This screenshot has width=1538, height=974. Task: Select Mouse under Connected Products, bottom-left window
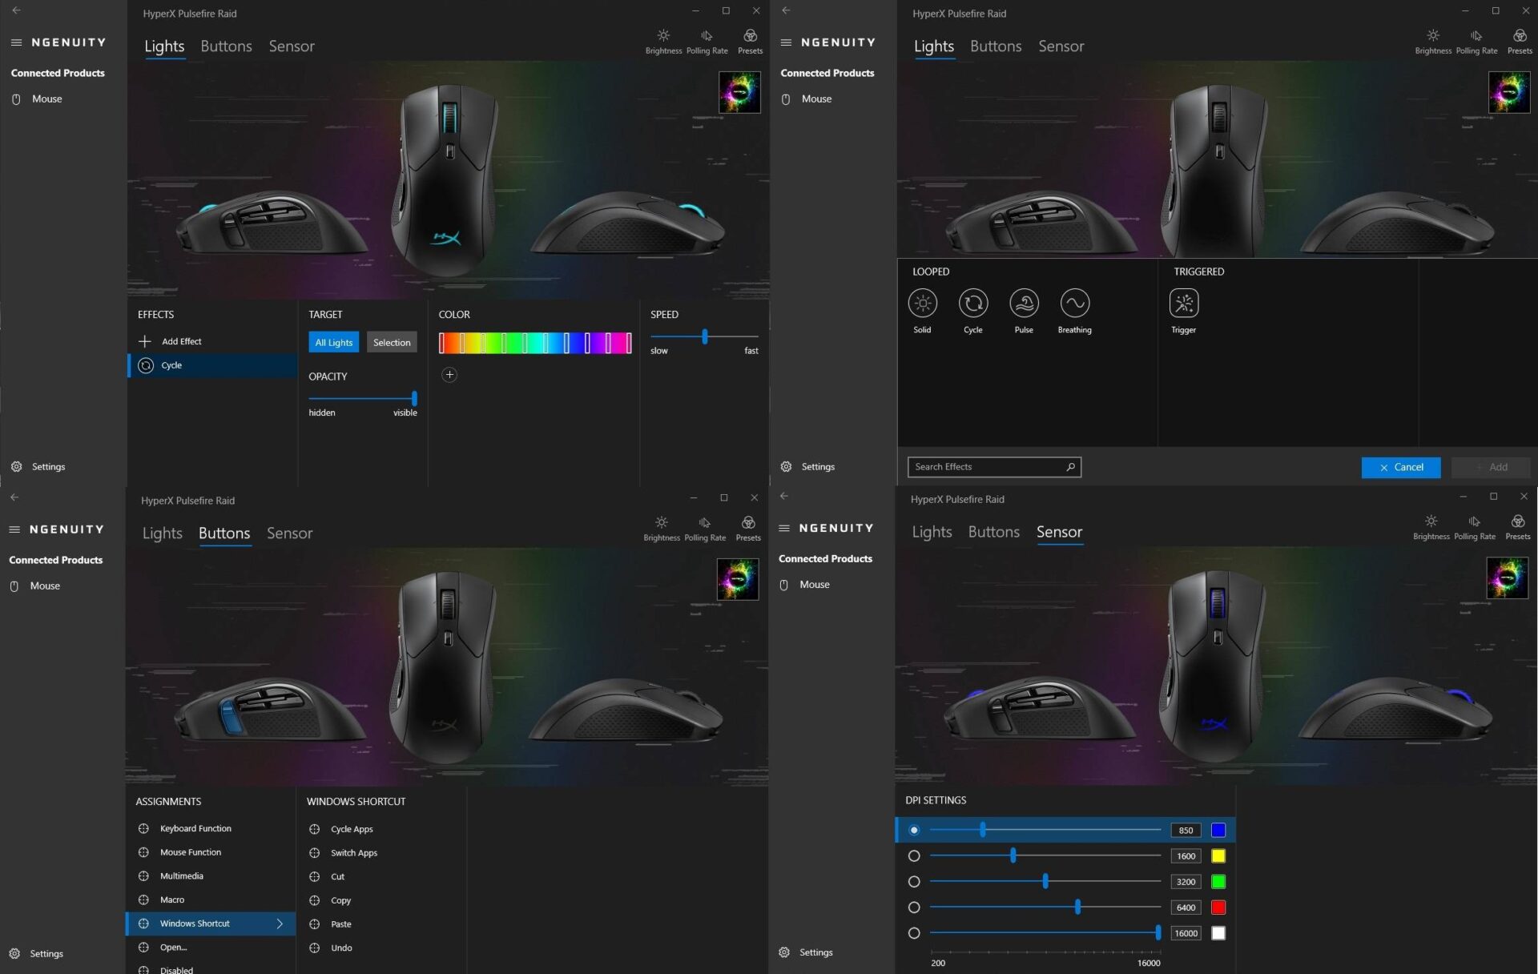click(45, 586)
